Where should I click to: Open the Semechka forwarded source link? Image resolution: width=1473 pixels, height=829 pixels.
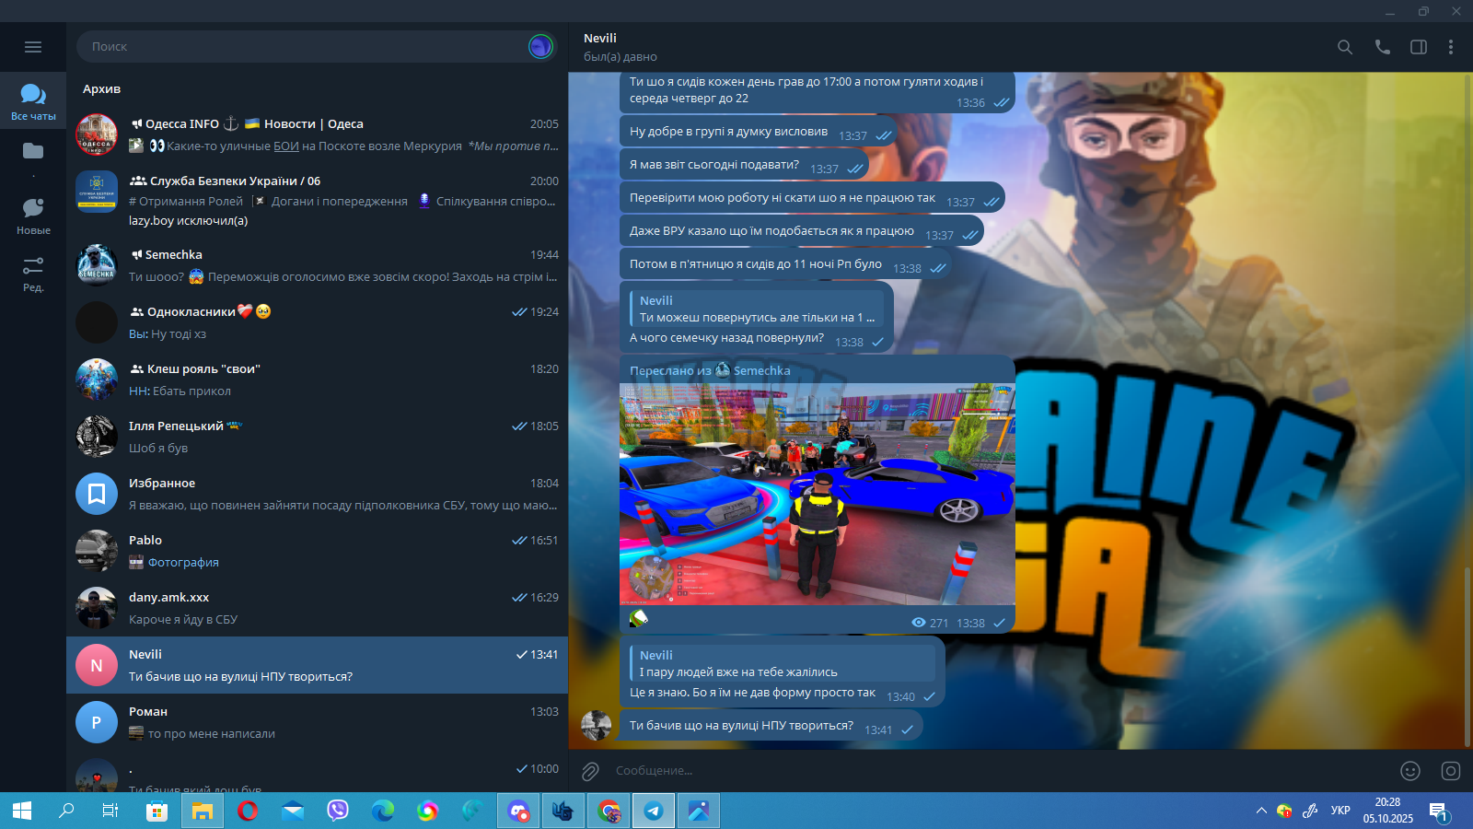[761, 370]
